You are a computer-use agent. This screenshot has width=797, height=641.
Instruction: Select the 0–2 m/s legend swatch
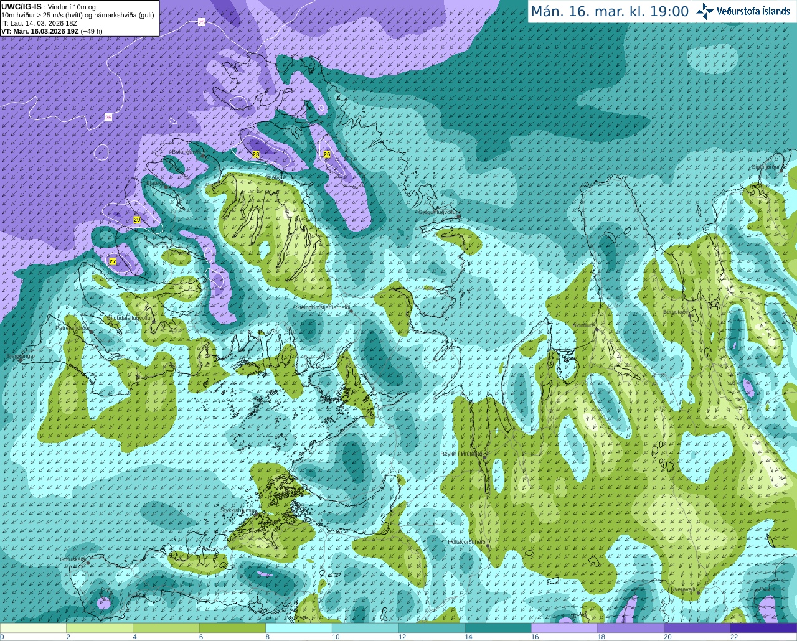pyautogui.click(x=33, y=628)
